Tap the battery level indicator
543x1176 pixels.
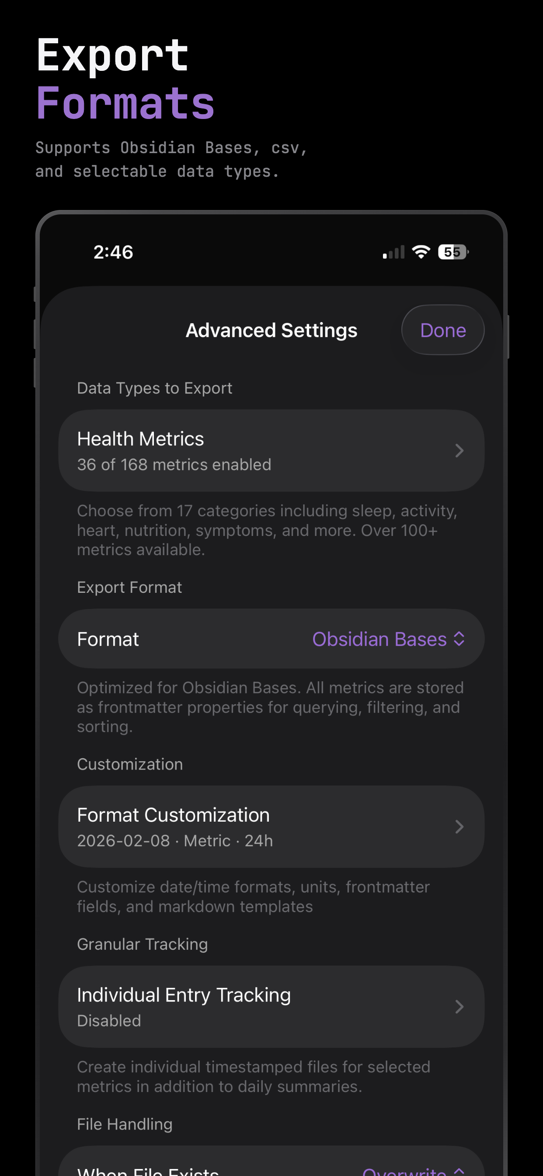click(x=452, y=252)
